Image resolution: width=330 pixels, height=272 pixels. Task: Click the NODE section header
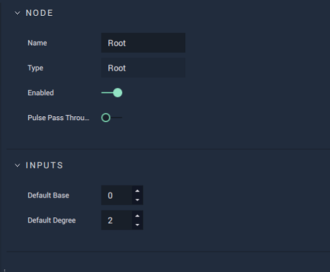(40, 13)
